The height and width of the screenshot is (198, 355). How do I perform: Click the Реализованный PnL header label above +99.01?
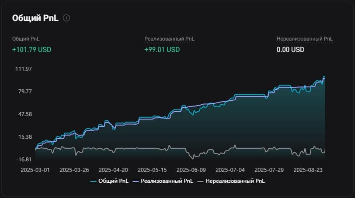pyautogui.click(x=169, y=39)
